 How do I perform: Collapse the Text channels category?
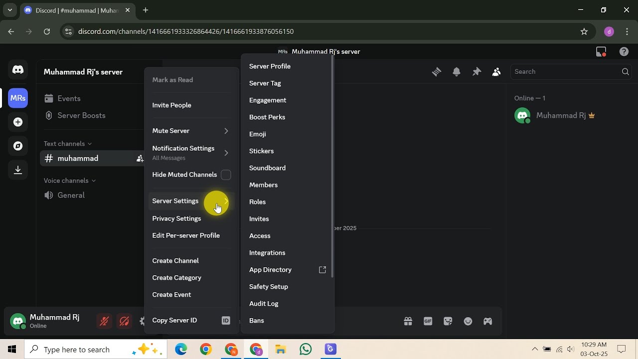coord(68,144)
